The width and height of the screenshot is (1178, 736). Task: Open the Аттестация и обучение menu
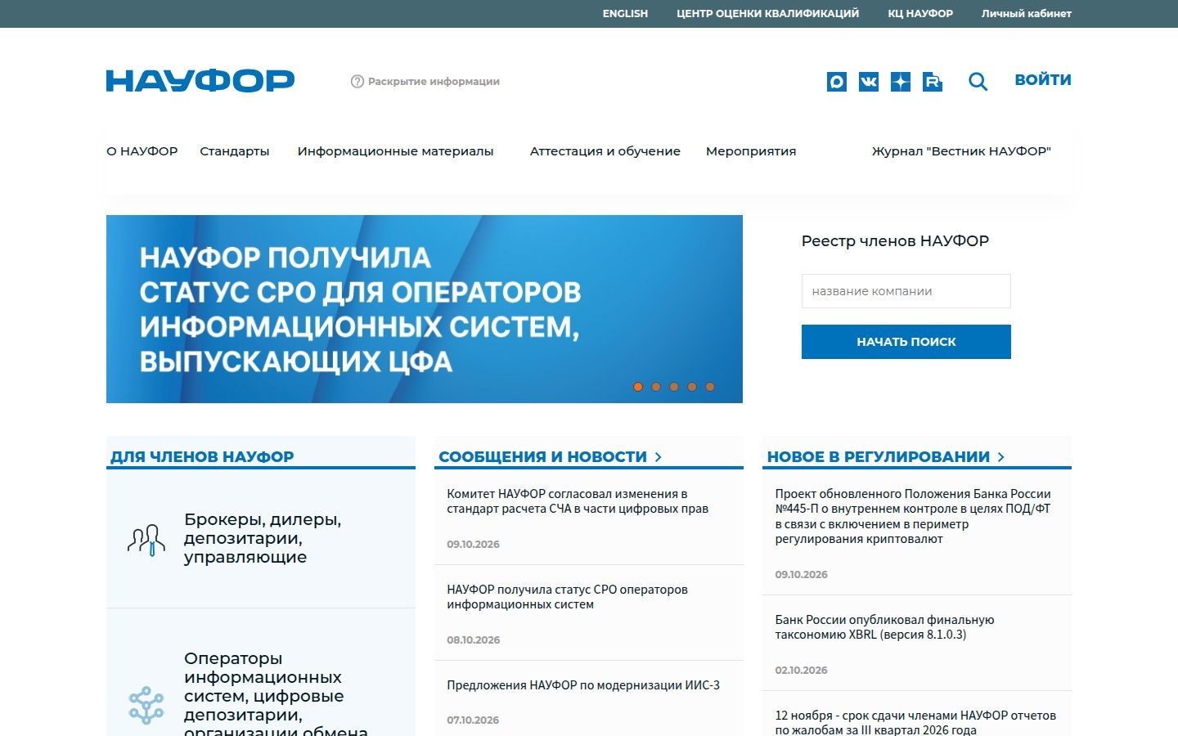(605, 151)
